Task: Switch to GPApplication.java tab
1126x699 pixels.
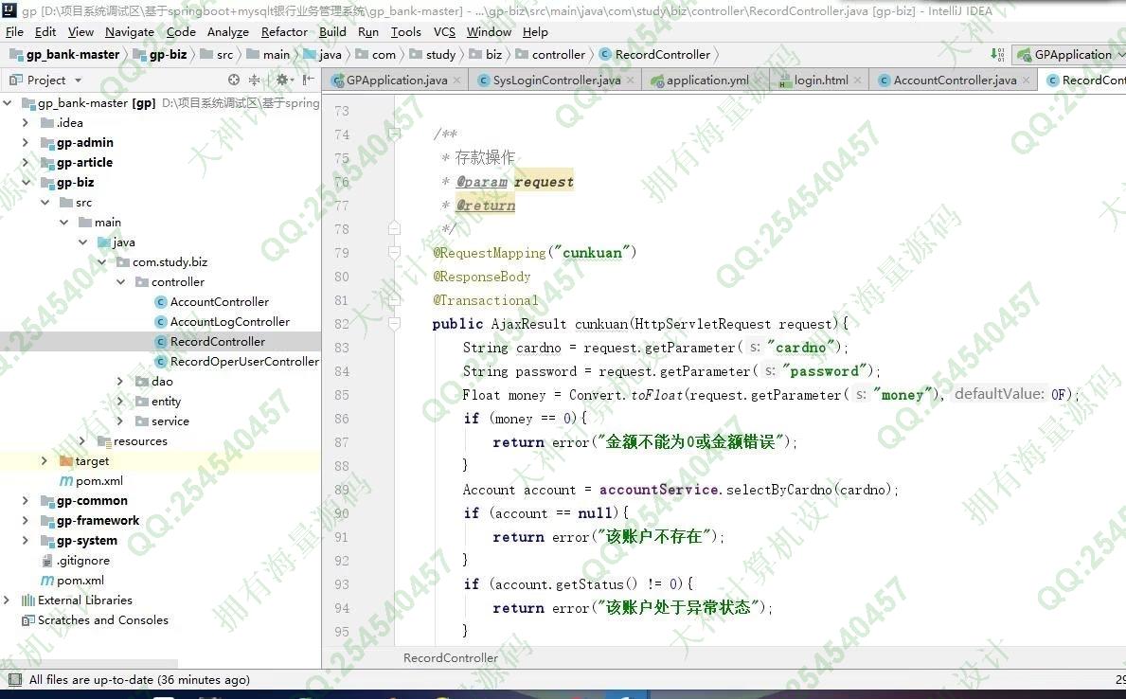Action: coord(397,80)
